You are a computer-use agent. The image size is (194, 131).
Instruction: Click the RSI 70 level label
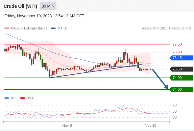coord(175,105)
